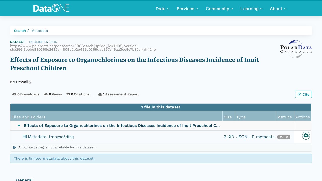Click the Assessment Report gauge icon
This screenshot has width=322, height=181.
[100, 94]
